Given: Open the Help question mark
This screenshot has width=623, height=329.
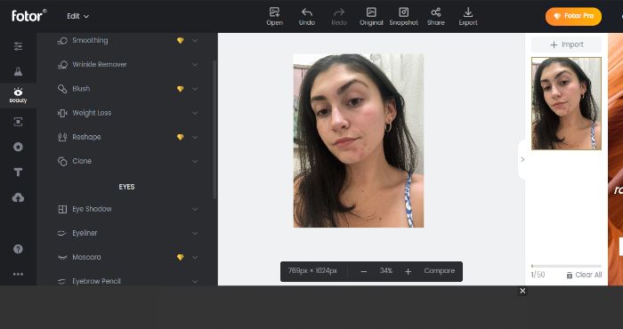Looking at the screenshot, I should tap(19, 249).
